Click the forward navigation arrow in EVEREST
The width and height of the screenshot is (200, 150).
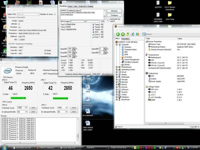(122, 34)
